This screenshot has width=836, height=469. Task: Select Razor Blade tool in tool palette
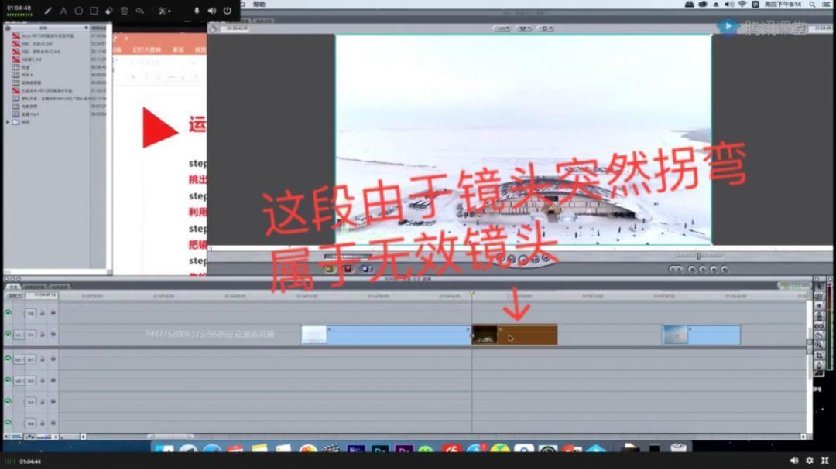820,335
